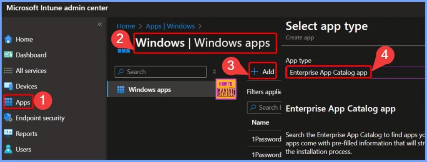
Task: Click the Endpoint security shield icon
Action: pos(8,118)
